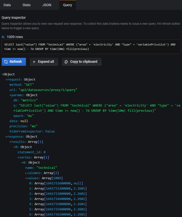This screenshot has width=182, height=217.
Task: Click the 'A: 1009 rows' label
Action: [12, 37]
